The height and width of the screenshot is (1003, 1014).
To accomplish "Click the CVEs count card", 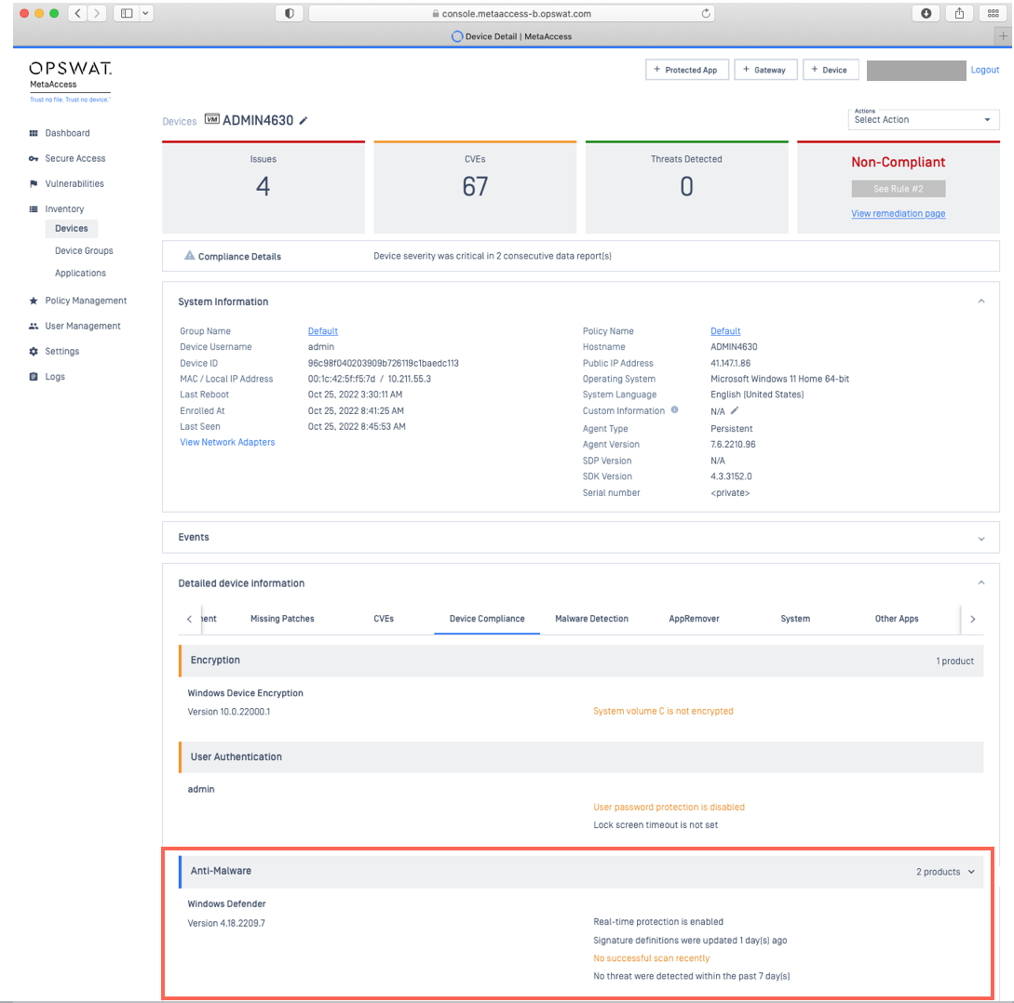I will (x=475, y=187).
